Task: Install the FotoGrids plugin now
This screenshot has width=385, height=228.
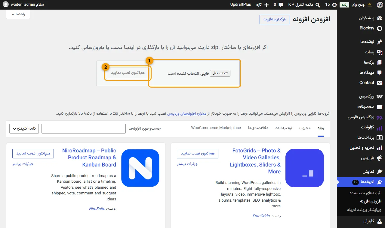Action: click(198, 154)
